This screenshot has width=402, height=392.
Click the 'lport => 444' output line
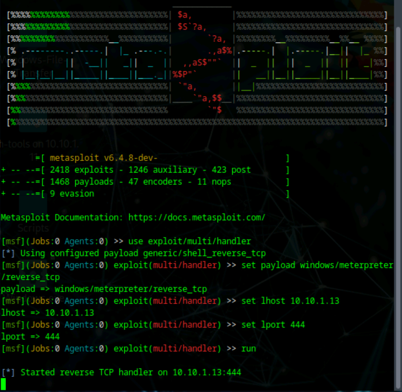[30, 336]
